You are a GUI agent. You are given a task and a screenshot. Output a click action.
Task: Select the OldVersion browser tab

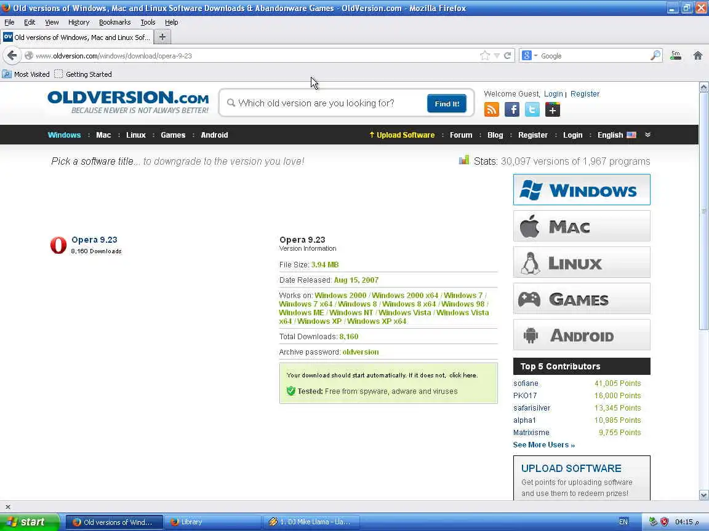tap(77, 37)
